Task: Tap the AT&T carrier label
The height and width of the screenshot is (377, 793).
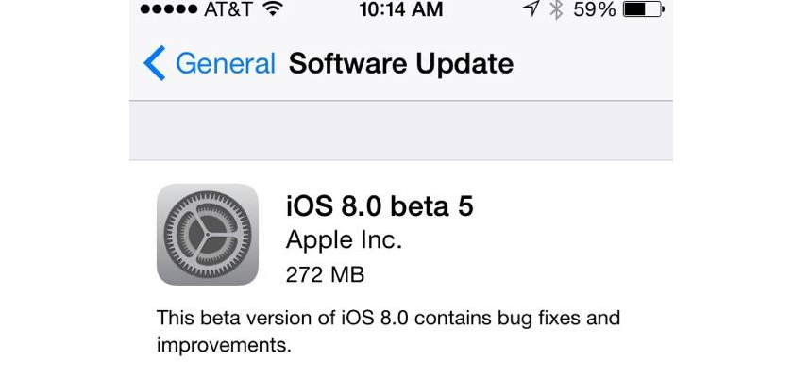Action: (230, 9)
